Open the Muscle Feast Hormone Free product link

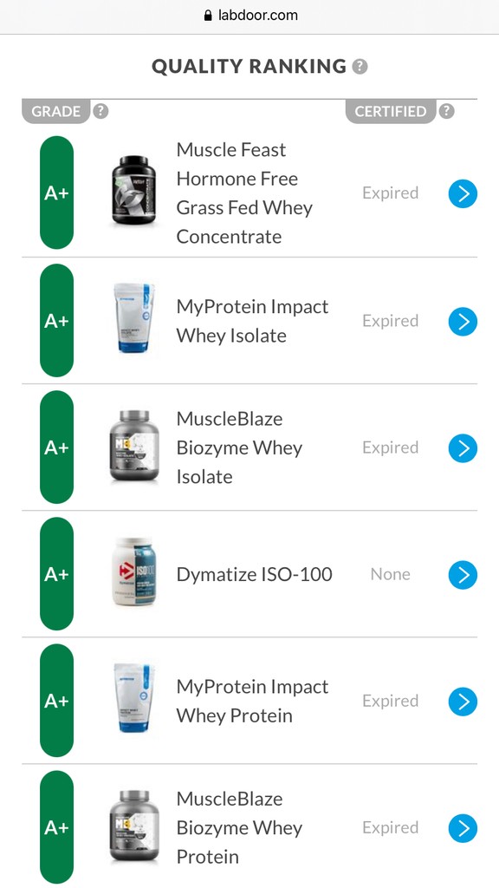pyautogui.click(x=244, y=193)
